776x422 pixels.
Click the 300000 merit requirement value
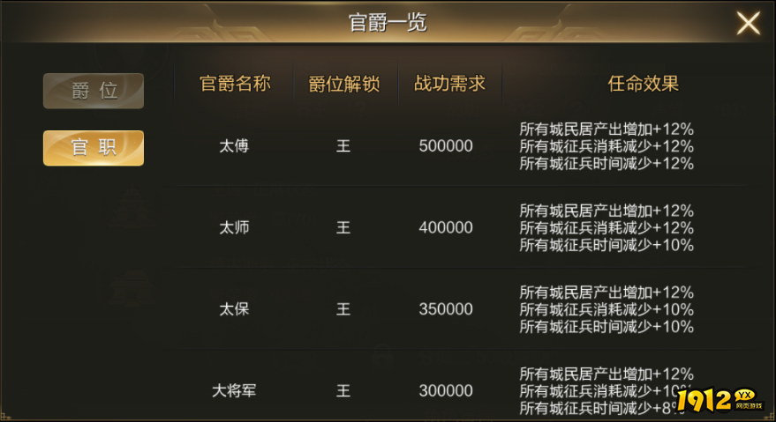[x=446, y=390]
